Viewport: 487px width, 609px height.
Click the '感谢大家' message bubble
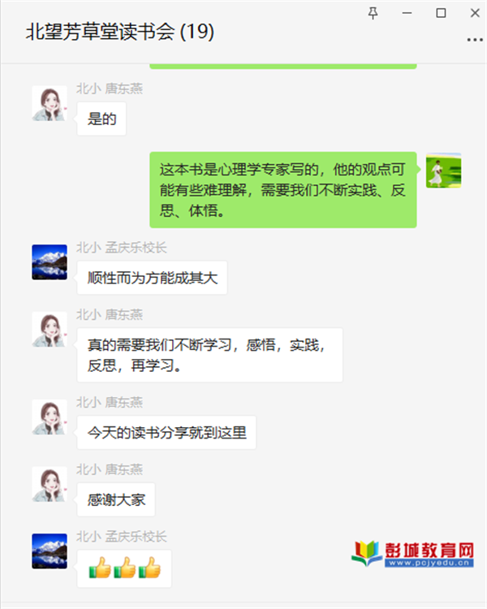tap(116, 499)
